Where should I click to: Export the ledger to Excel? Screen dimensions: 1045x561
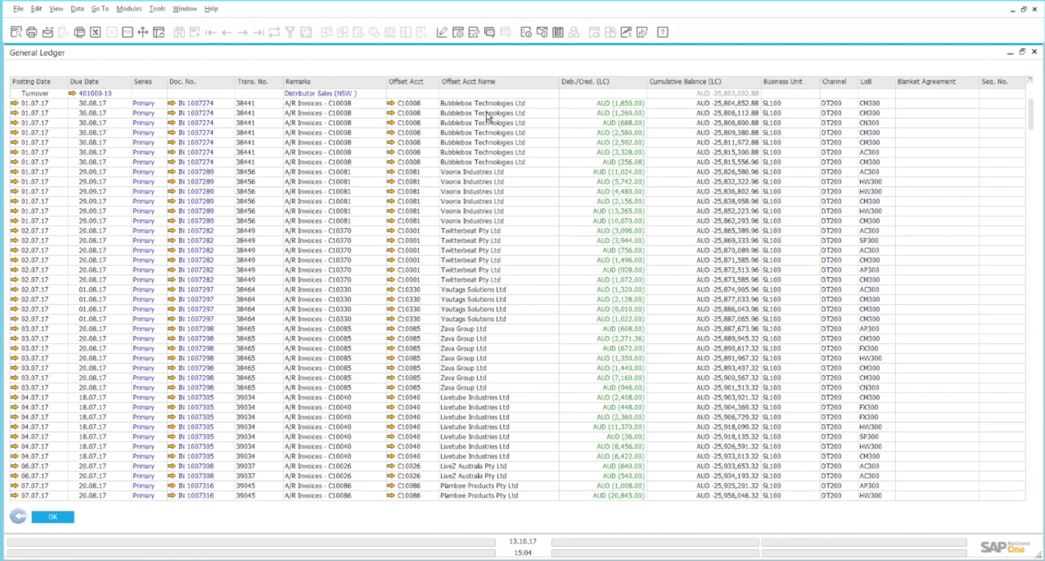[95, 32]
